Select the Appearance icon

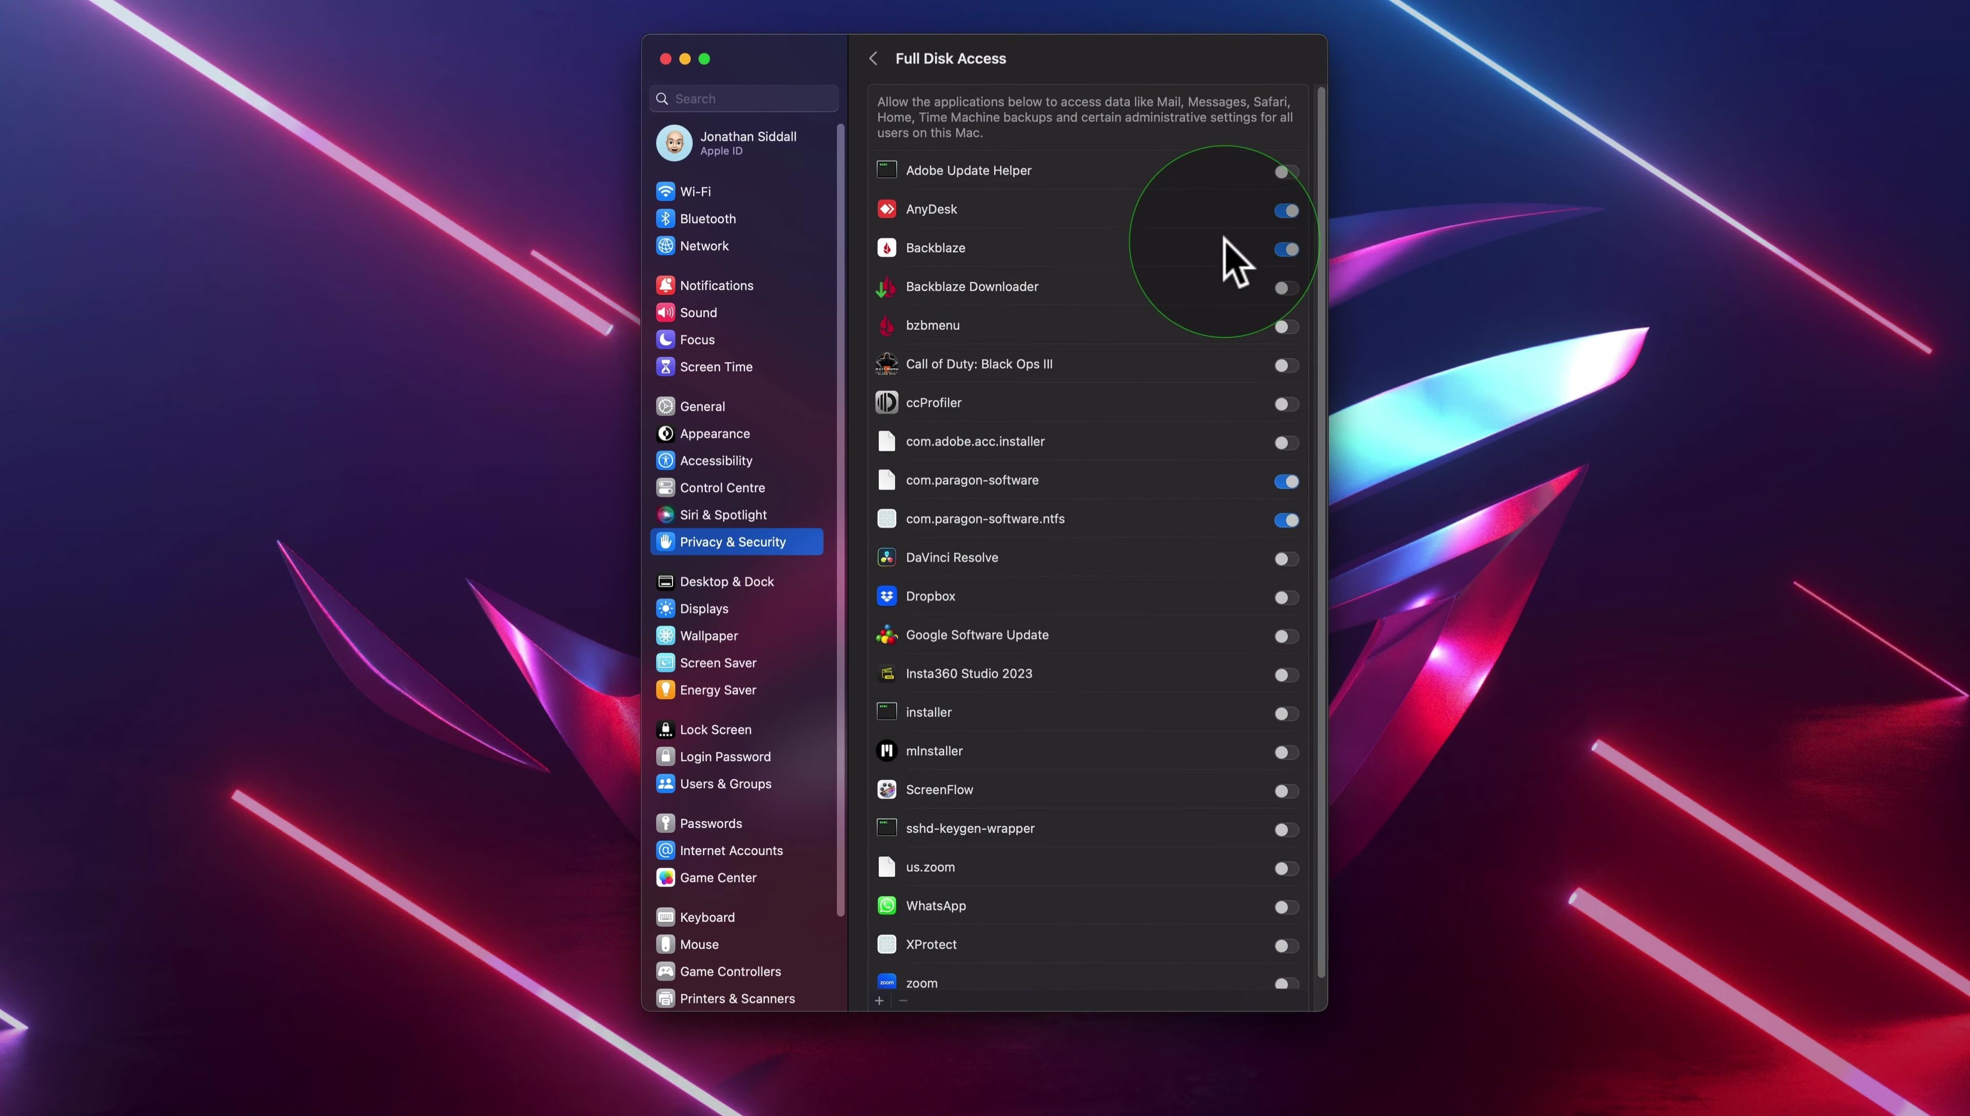665,433
